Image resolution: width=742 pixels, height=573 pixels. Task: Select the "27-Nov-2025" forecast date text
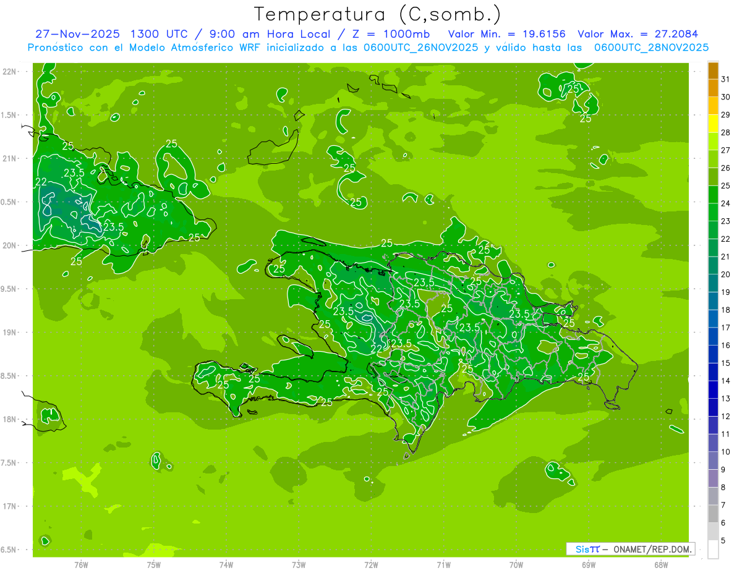coord(77,33)
